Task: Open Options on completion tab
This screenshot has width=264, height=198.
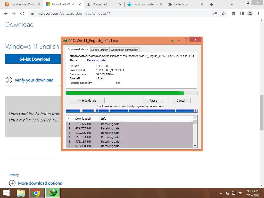Action: tap(125, 50)
